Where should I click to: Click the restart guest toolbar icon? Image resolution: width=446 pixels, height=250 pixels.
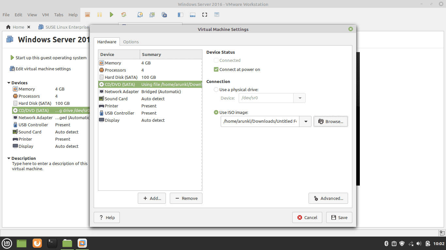pos(124,15)
